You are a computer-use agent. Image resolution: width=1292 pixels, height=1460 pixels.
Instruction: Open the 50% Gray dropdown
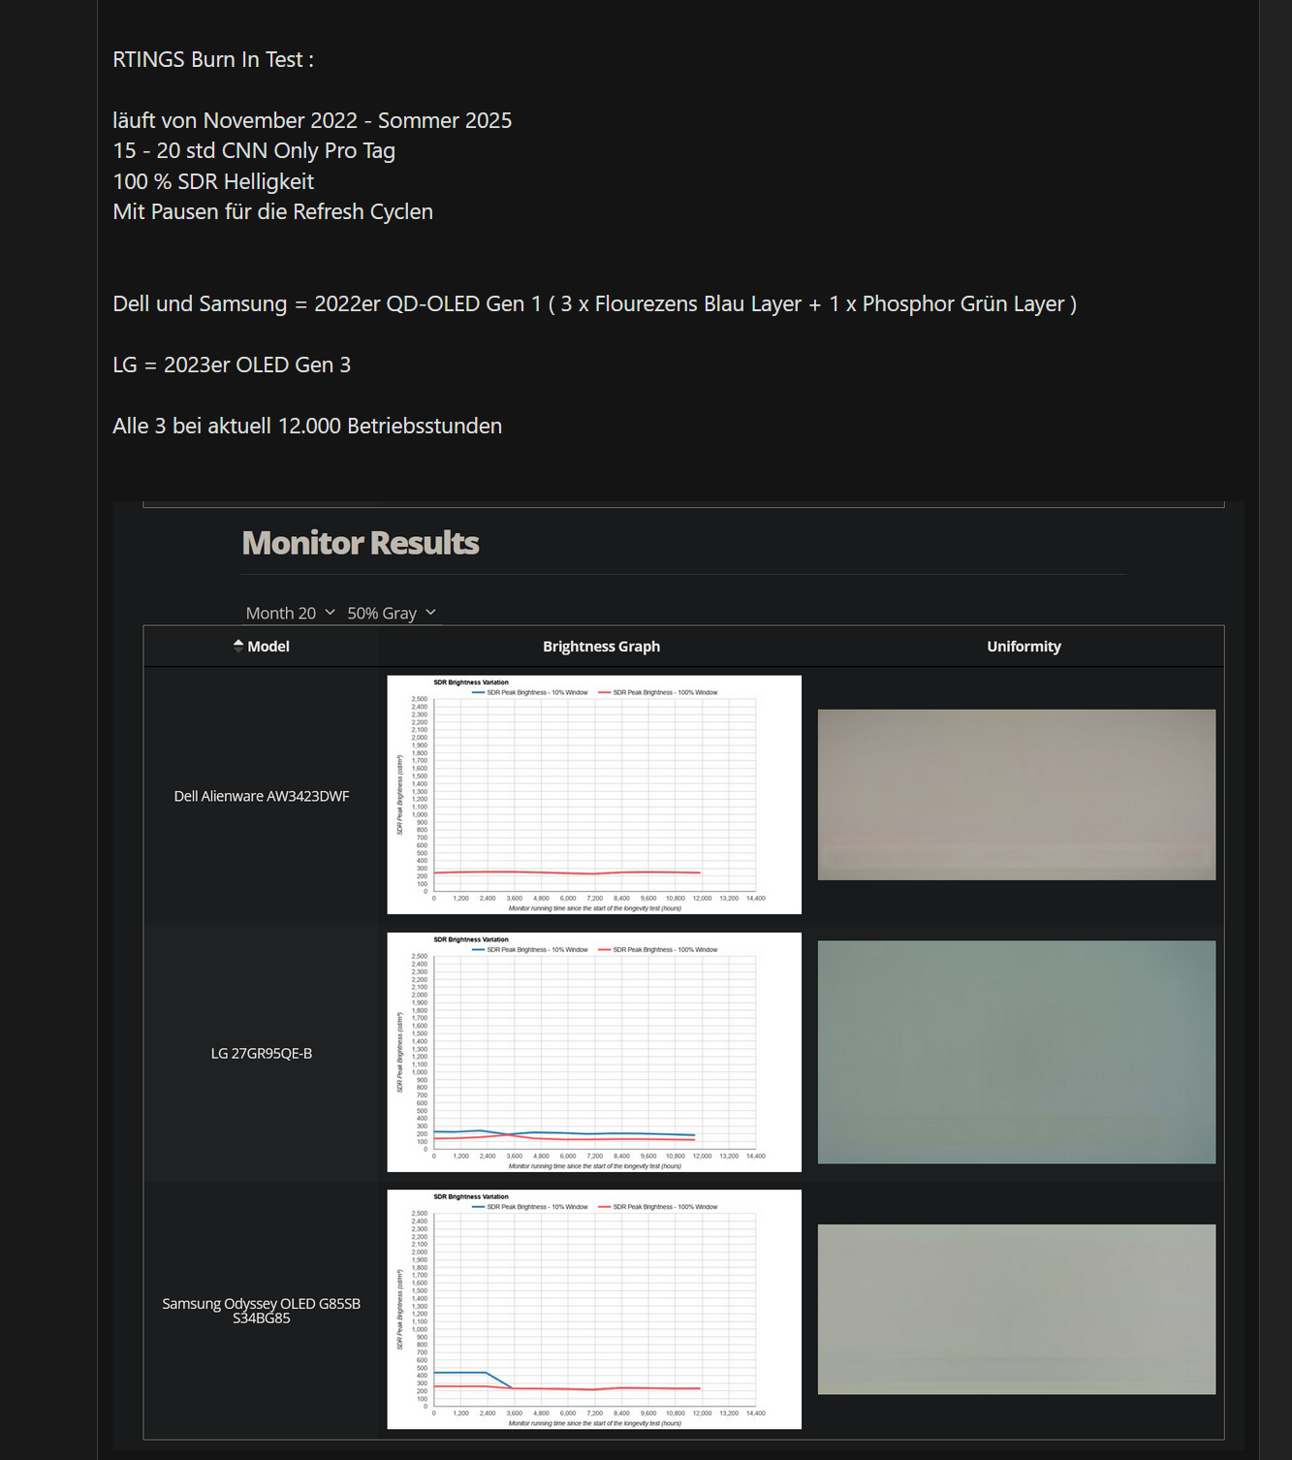point(390,612)
